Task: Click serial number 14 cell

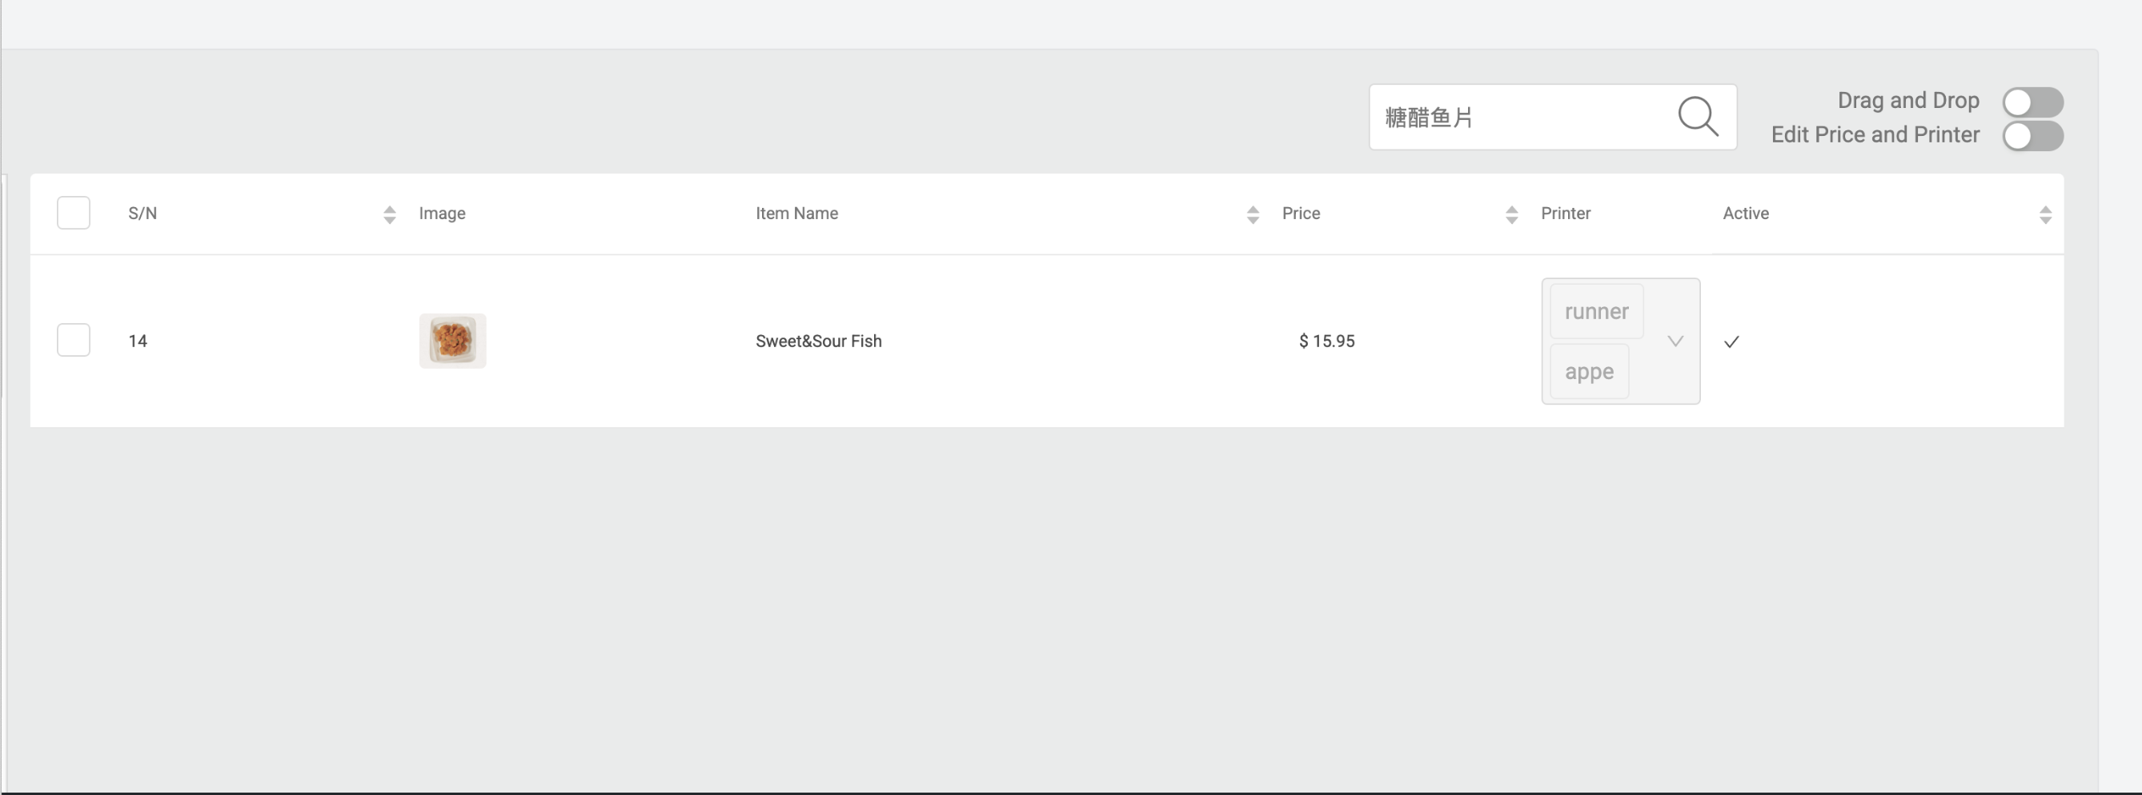Action: point(137,341)
